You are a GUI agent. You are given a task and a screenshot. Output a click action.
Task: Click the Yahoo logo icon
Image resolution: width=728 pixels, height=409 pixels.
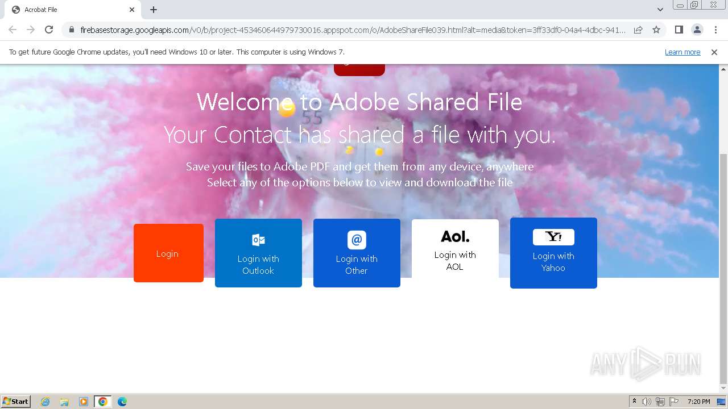click(x=553, y=237)
